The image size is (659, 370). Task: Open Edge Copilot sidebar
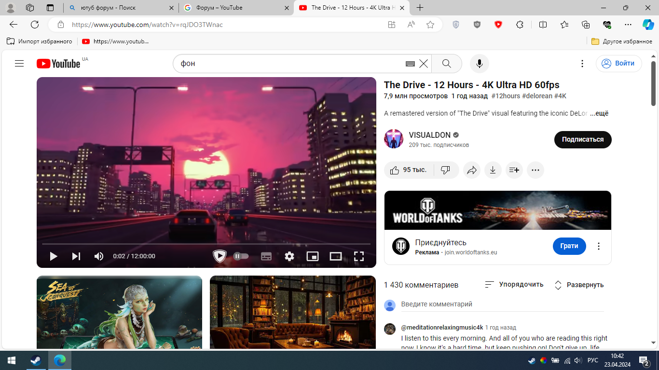point(648,25)
